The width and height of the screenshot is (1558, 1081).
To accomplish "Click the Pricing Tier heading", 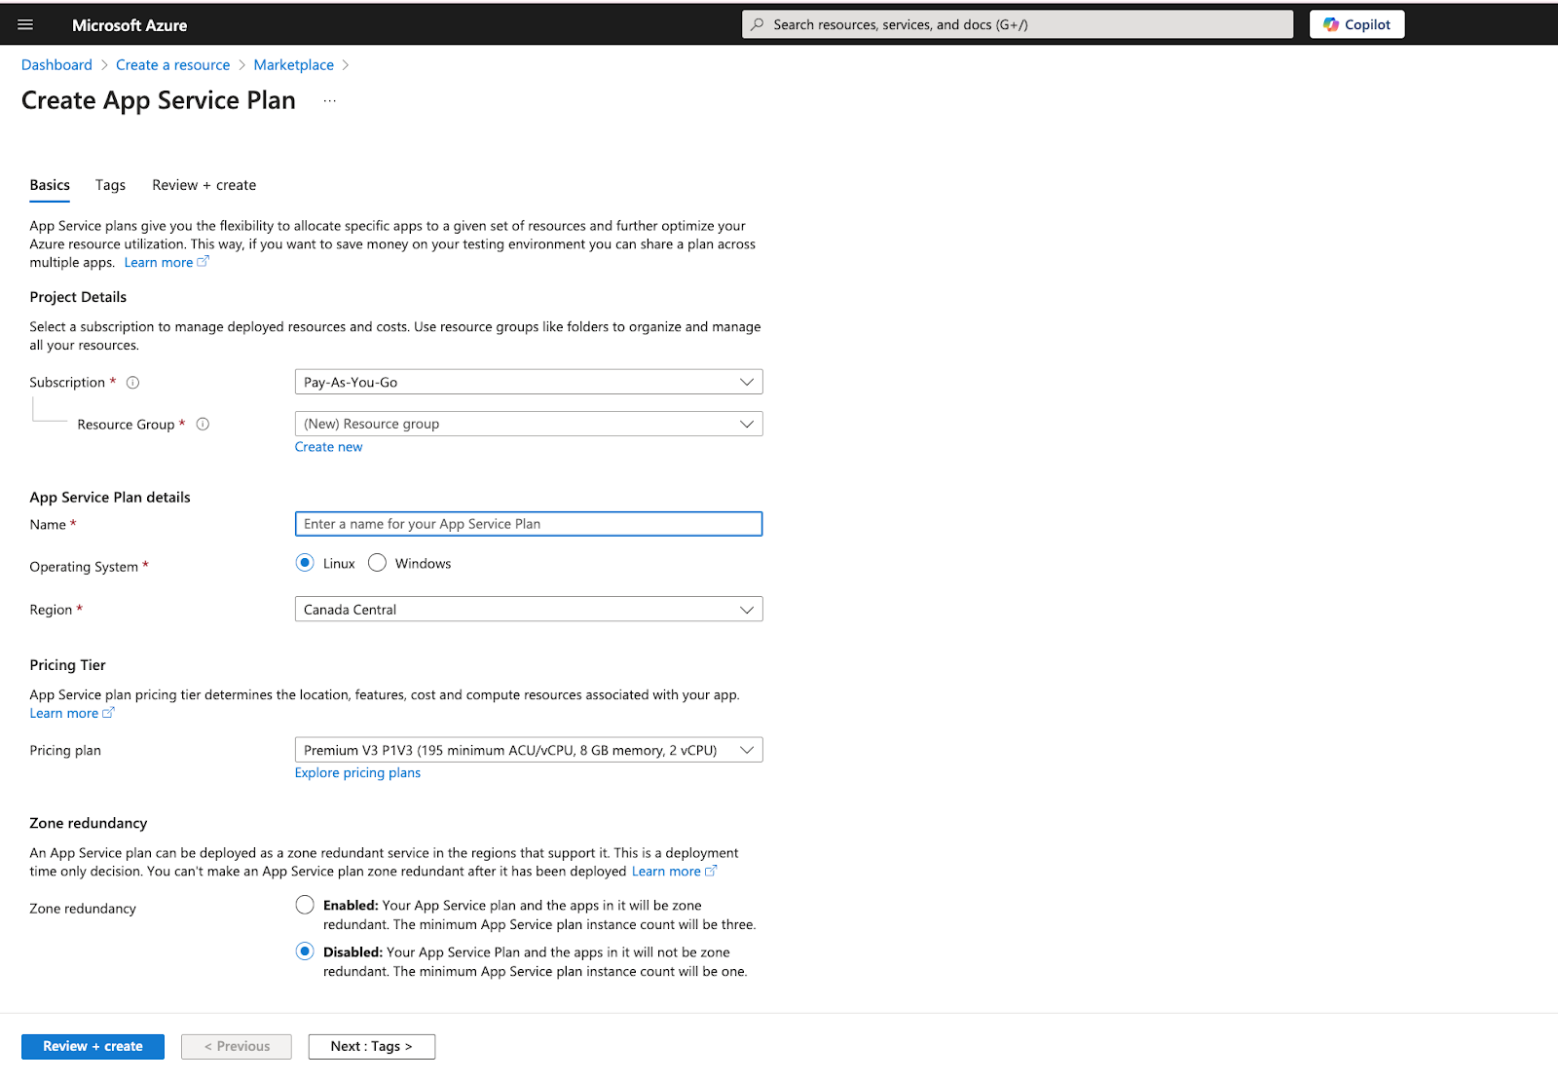I will click(x=67, y=665).
